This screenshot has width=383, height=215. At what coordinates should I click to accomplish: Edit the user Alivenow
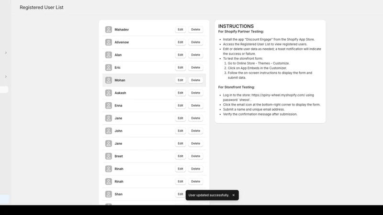pyautogui.click(x=180, y=42)
